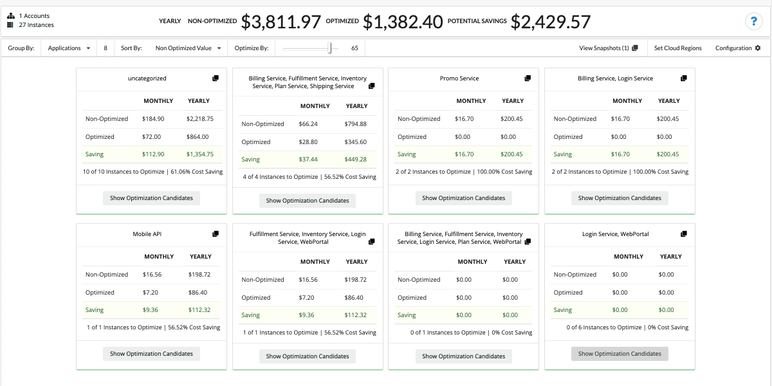This screenshot has width=772, height=386.
Task: Show Optimization Candidates for Promo Service
Action: click(x=463, y=198)
